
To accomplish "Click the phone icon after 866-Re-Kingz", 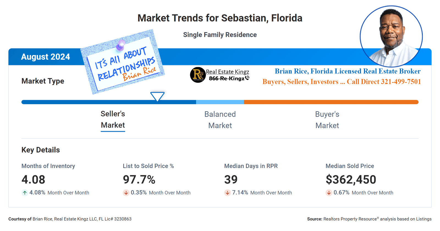I will 247,78.
